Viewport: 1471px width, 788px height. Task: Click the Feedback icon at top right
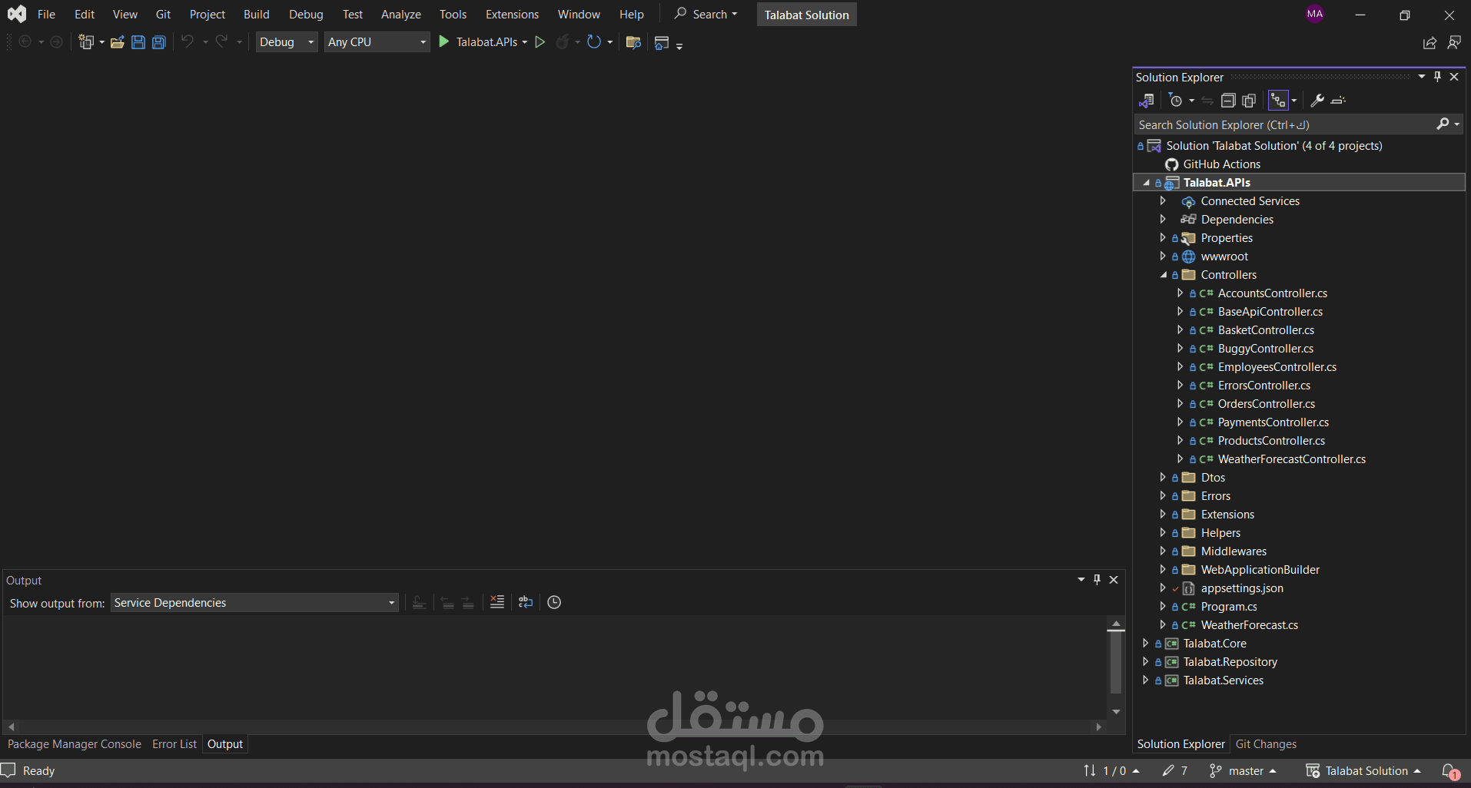coord(1453,43)
